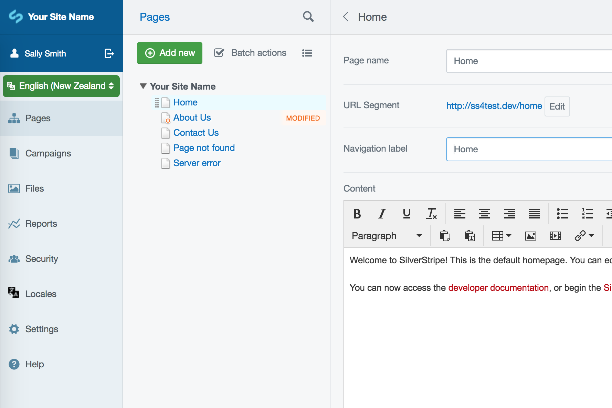Image resolution: width=612 pixels, height=408 pixels.
Task: Toggle underline formatting
Action: (407, 214)
